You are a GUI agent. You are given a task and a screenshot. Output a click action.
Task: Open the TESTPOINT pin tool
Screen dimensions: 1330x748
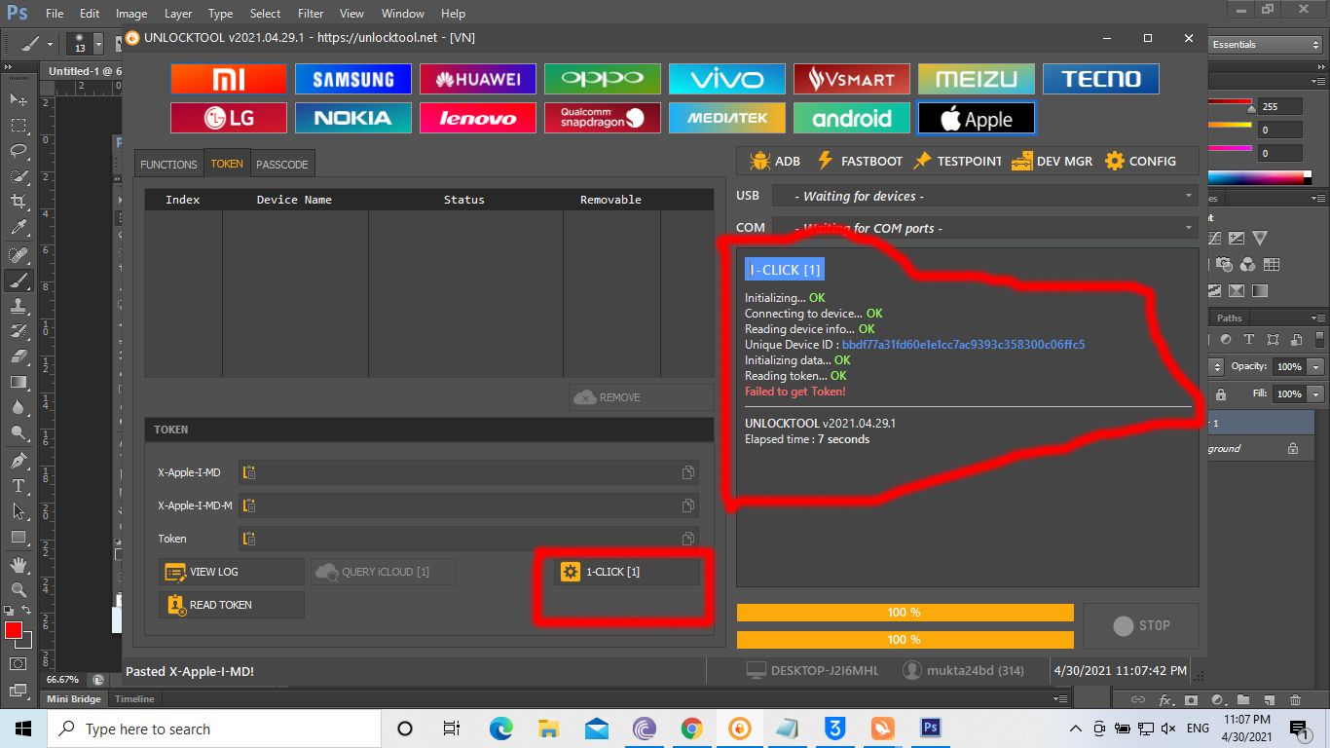click(x=956, y=161)
